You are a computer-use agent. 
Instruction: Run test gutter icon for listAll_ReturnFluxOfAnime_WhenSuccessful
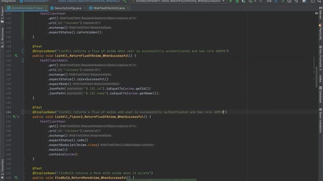[16, 56]
